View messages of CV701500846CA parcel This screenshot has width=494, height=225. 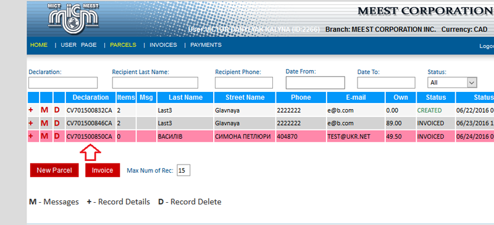(44, 123)
